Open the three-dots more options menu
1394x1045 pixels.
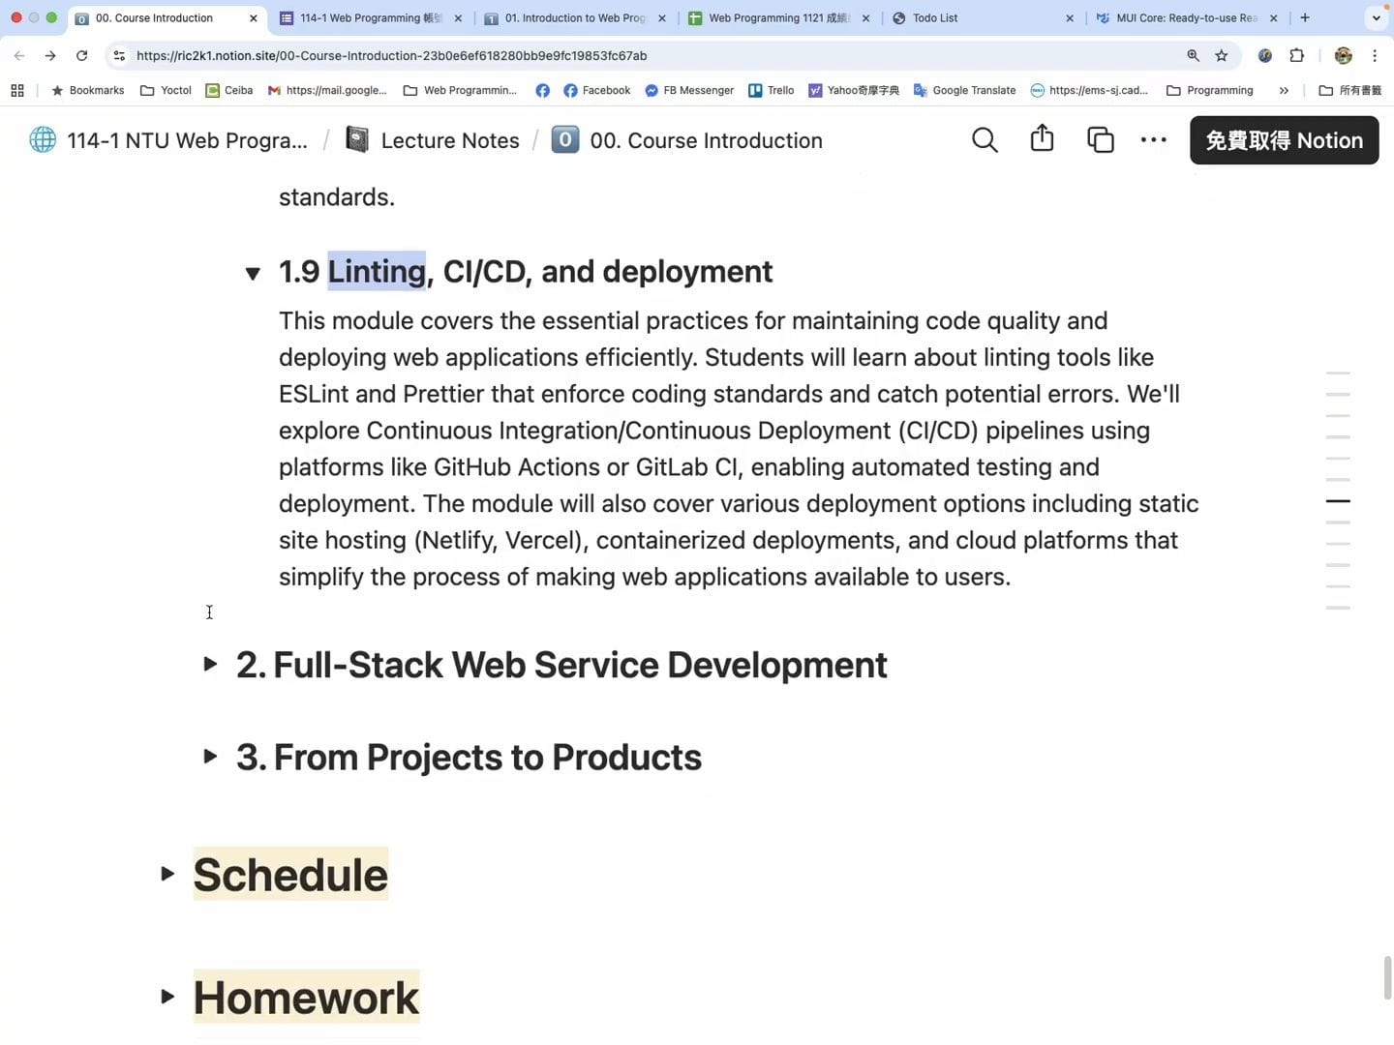pyautogui.click(x=1153, y=140)
